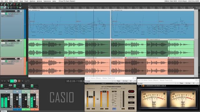200x112 pixels.
Task: Open the Extensions menu
Action: (x=47, y=1)
